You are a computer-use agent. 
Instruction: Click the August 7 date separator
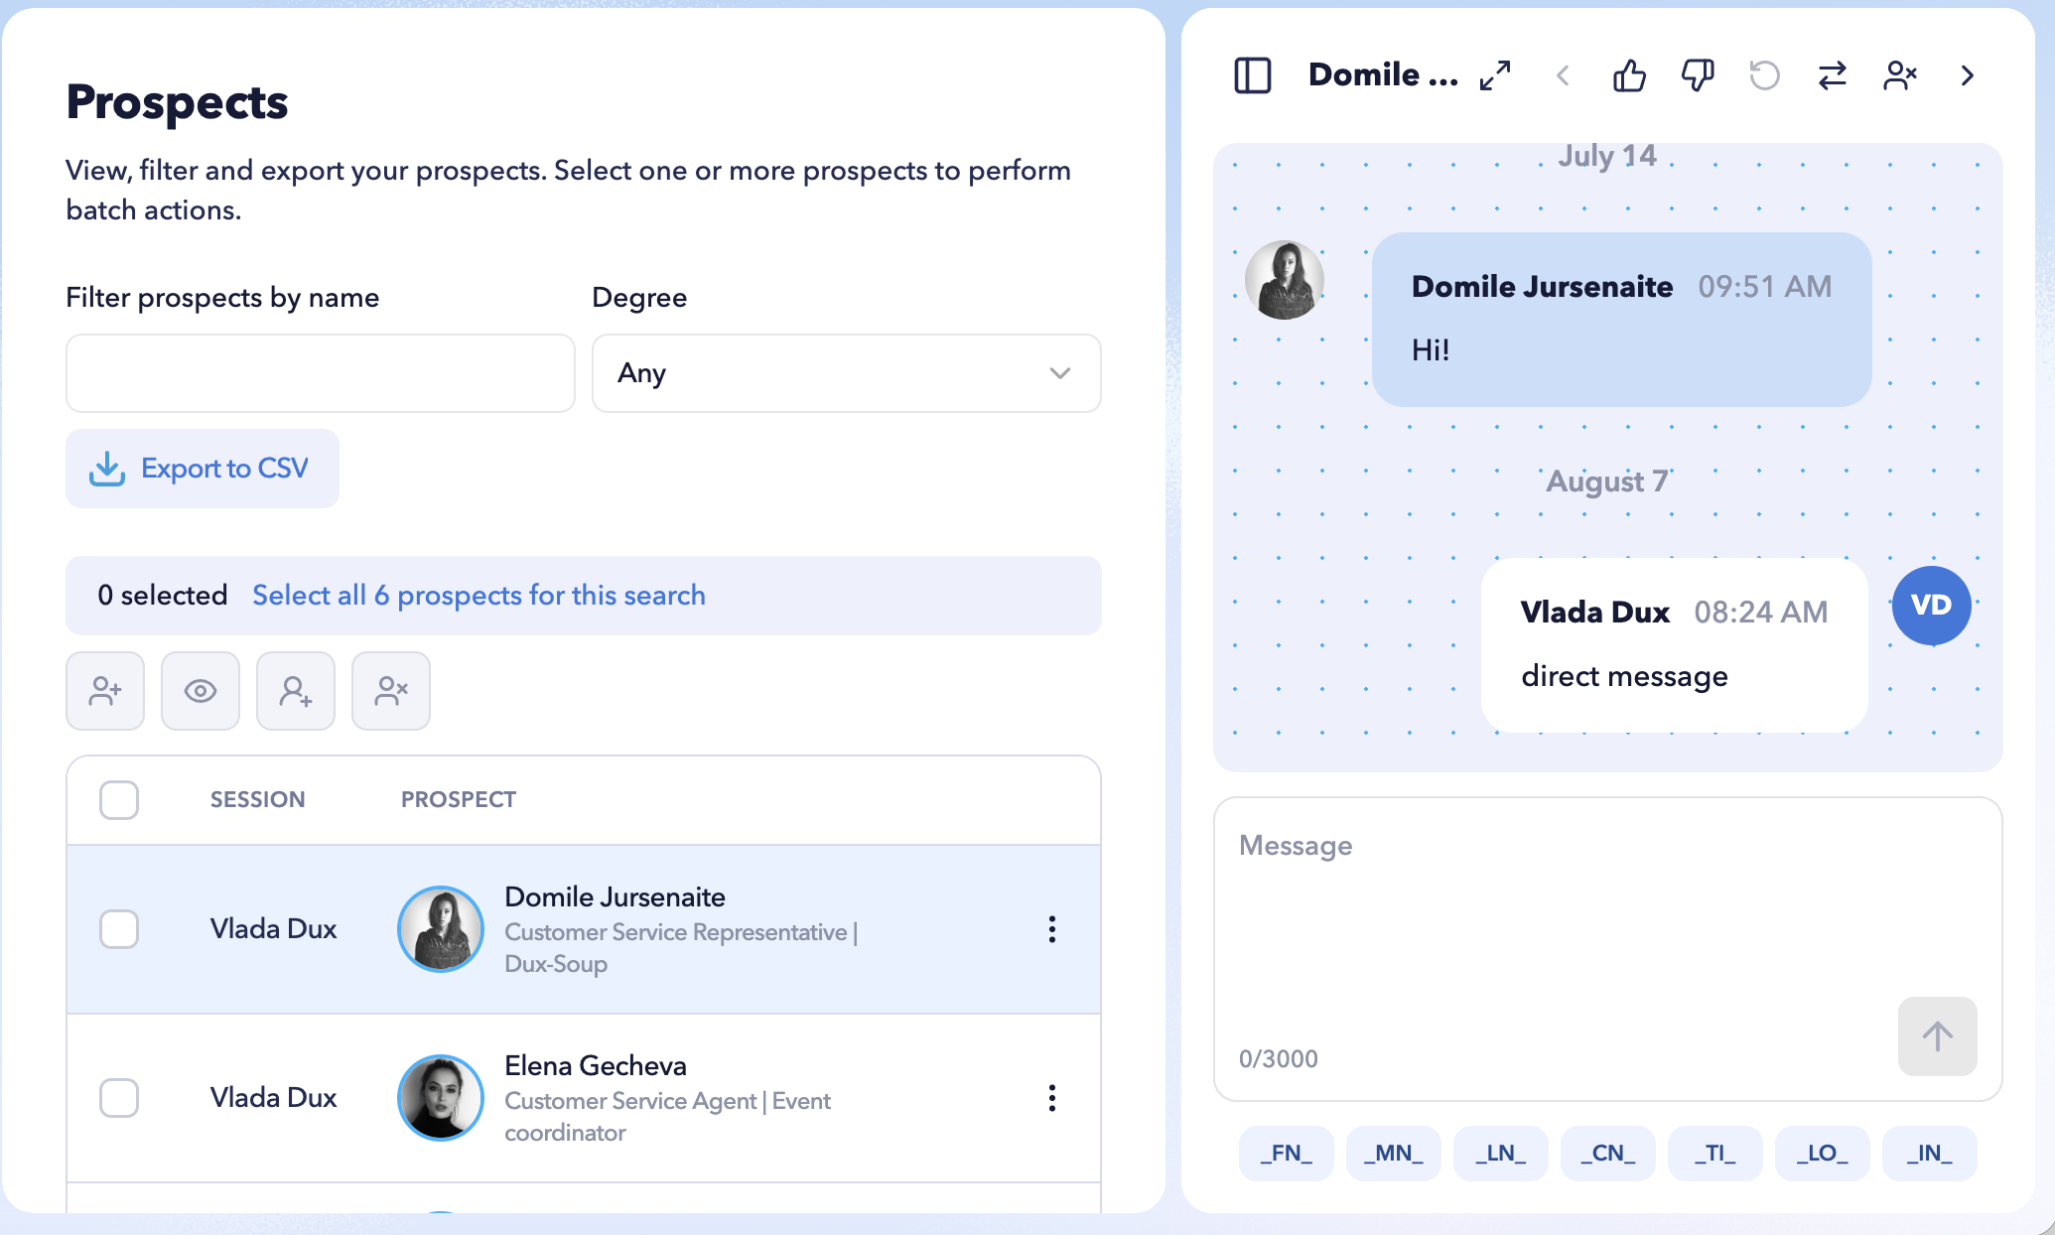click(1607, 481)
